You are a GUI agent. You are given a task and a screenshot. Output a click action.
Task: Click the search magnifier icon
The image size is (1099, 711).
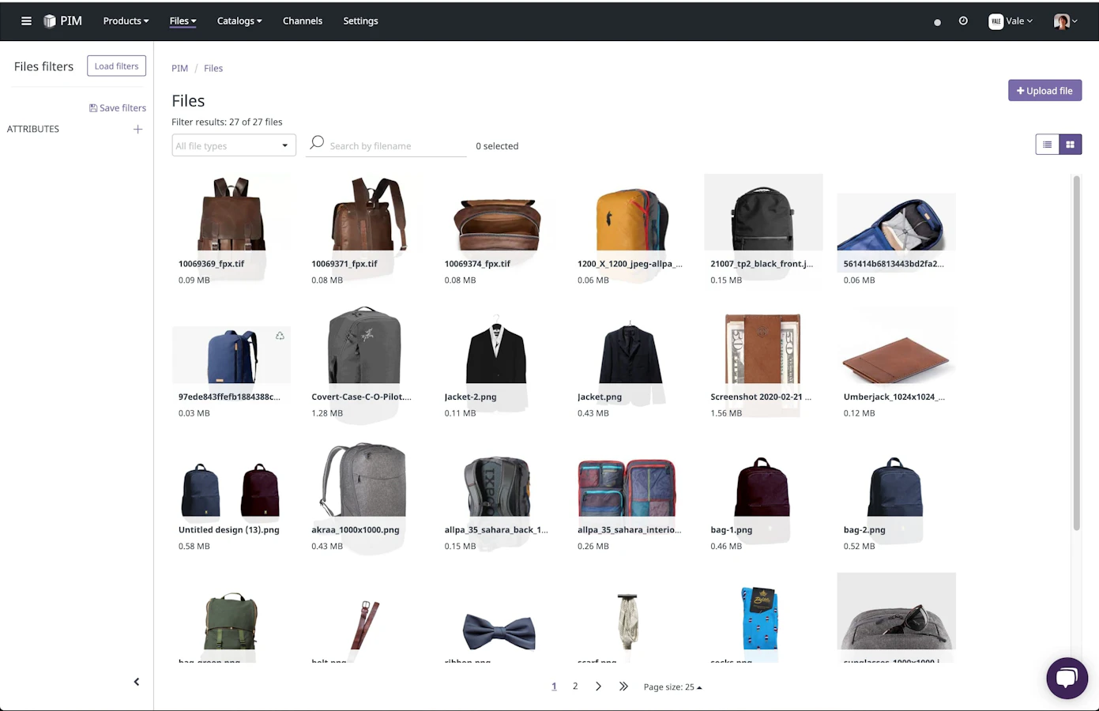click(x=317, y=143)
